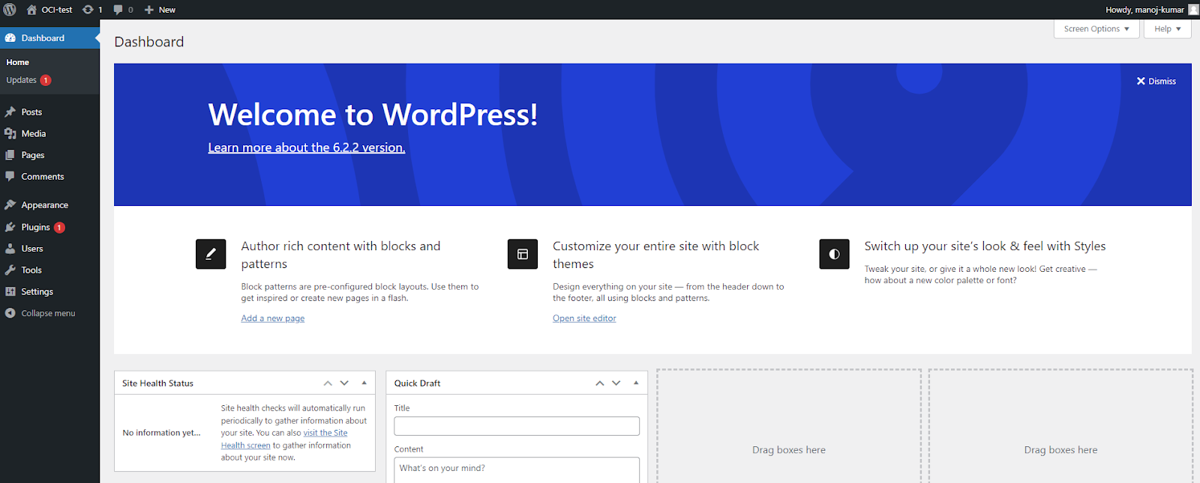
Task: Click 'Welcome to WordPress!' heading
Action: tap(373, 115)
